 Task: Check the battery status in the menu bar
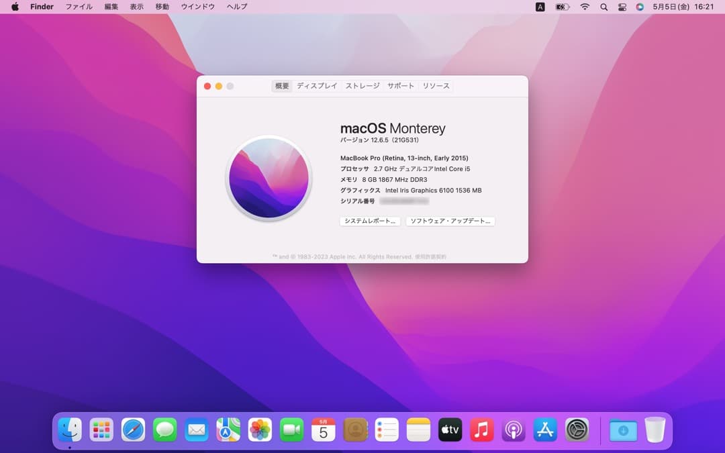coord(561,7)
